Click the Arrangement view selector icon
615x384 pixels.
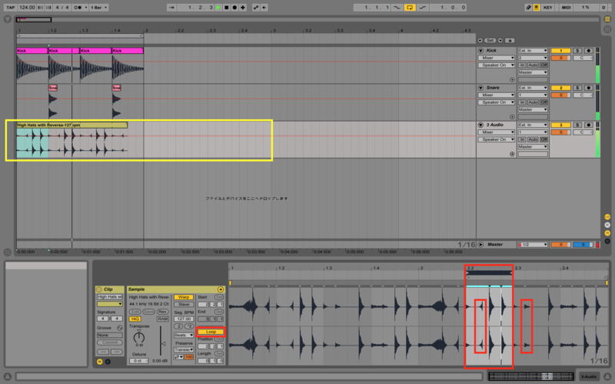607,18
